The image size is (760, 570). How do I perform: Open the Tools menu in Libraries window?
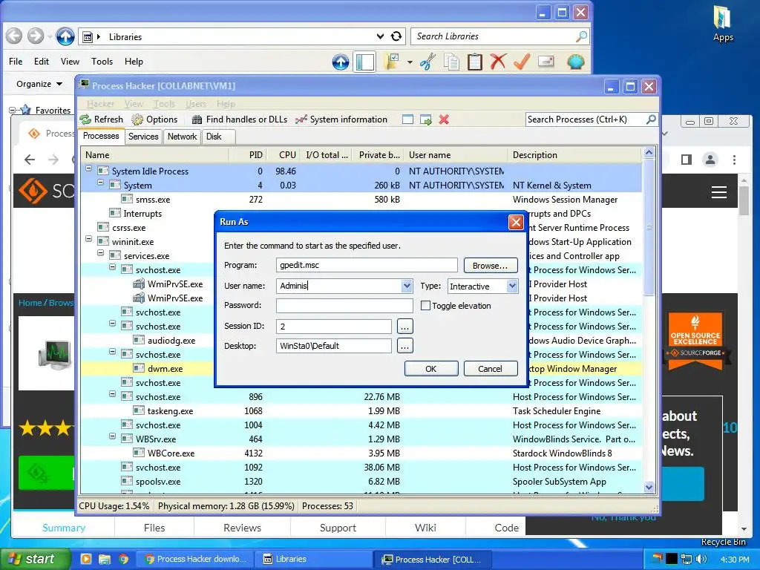[102, 62]
